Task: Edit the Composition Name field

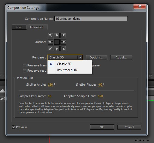Action: click(91, 19)
